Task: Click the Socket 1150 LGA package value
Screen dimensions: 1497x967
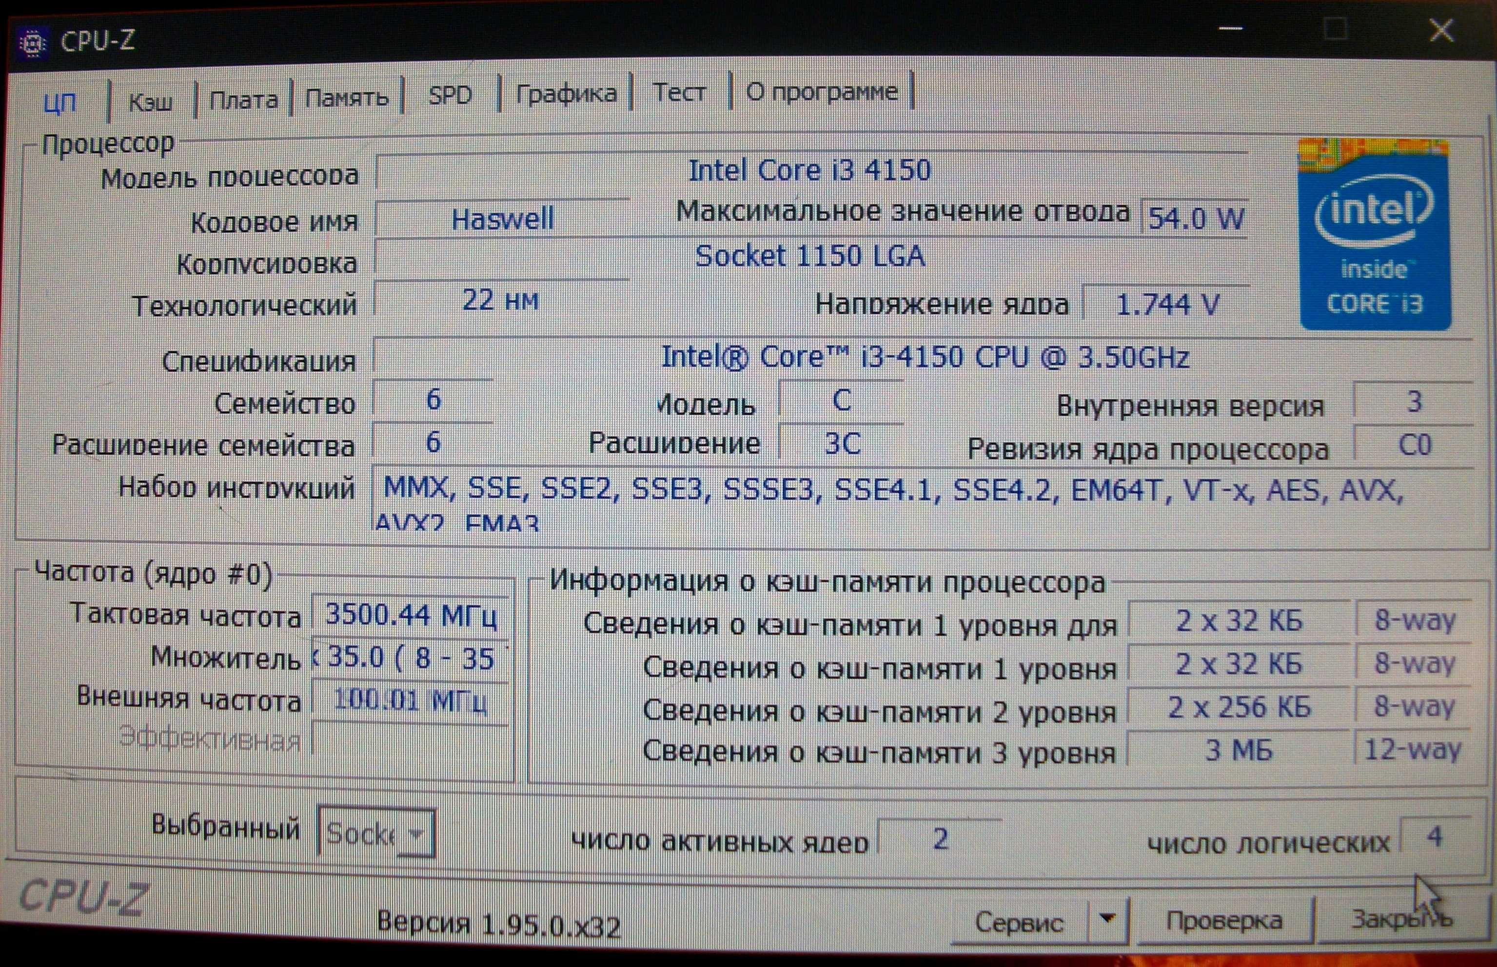Action: 811,256
